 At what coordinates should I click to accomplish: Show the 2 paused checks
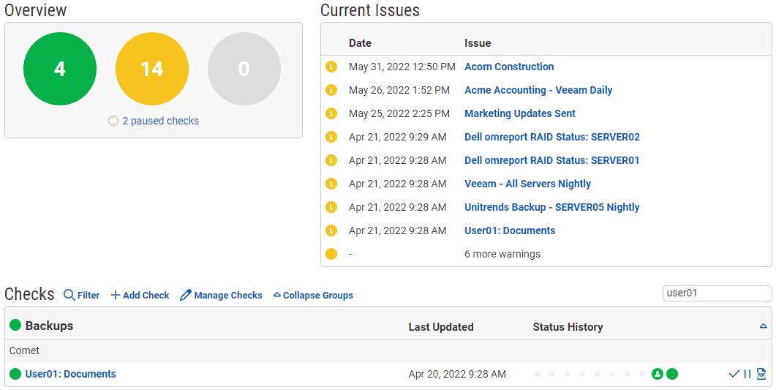tap(159, 121)
